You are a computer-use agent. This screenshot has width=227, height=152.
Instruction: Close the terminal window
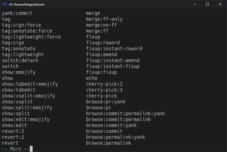(x=220, y=4)
